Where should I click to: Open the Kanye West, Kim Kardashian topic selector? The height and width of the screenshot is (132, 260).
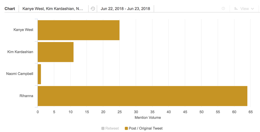coord(53,9)
